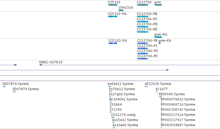
Task: Select the bs69e12.5prime EST
Action: coord(109,87)
